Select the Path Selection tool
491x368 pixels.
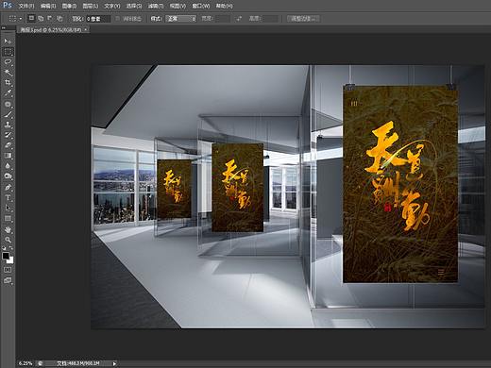click(8, 209)
